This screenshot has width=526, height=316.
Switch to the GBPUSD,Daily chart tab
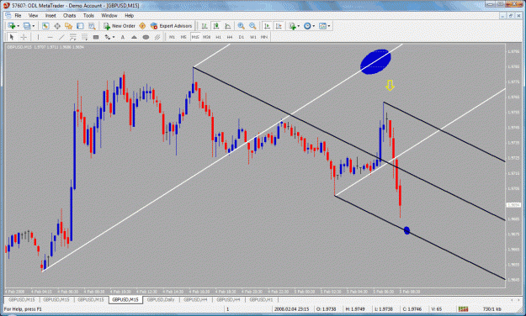[x=161, y=299]
